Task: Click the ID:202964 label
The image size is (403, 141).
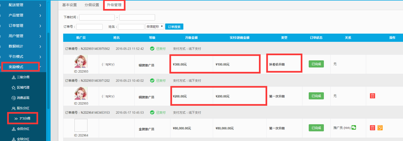Action: click(x=81, y=135)
